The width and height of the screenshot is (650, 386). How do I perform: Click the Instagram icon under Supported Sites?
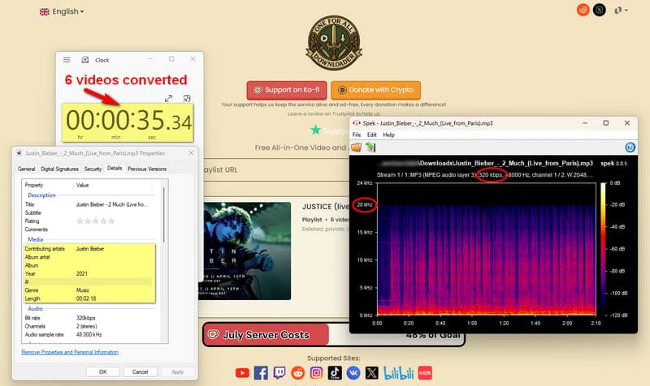point(316,373)
